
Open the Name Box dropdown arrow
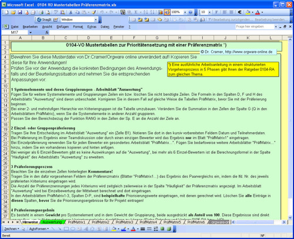point(31,32)
